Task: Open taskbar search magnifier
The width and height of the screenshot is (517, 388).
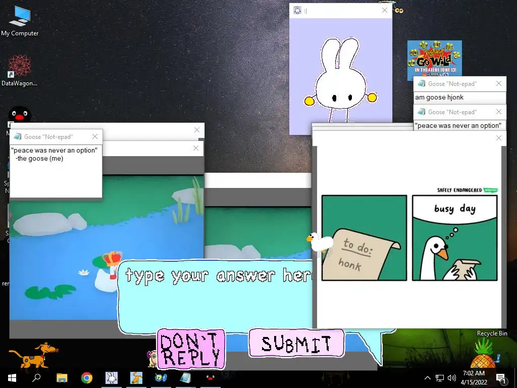Action: click(x=36, y=378)
